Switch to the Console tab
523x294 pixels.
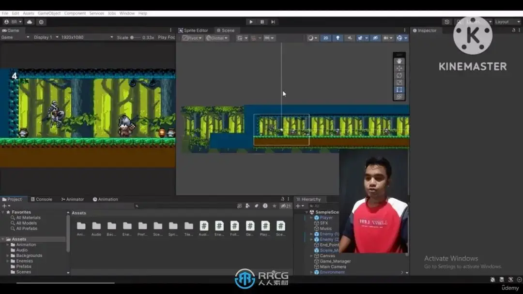[x=41, y=199]
